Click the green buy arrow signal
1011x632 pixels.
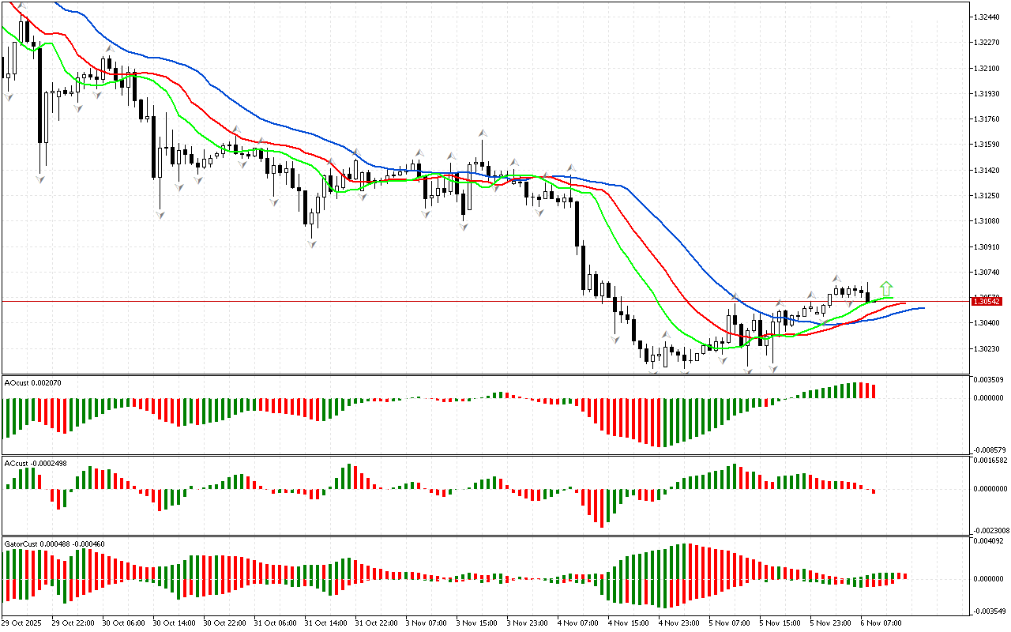click(x=886, y=288)
